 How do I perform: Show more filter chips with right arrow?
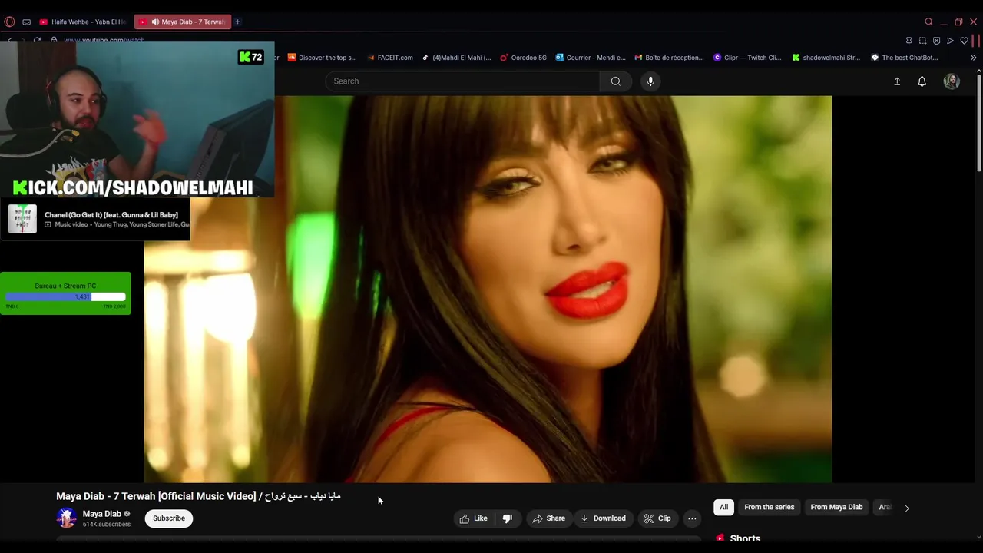pos(907,508)
